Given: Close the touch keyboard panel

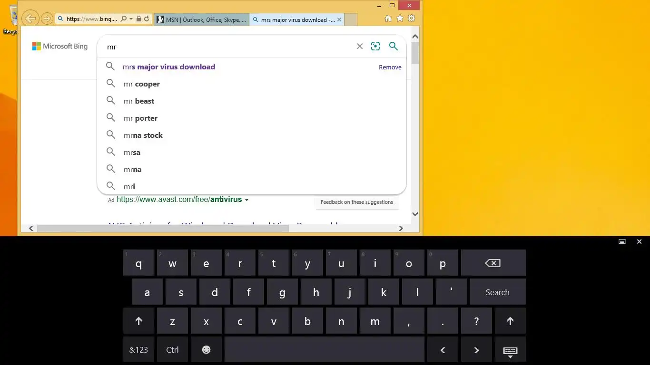Looking at the screenshot, I should point(639,241).
